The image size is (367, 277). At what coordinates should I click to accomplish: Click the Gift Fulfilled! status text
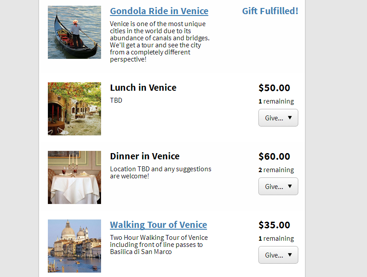pos(270,11)
